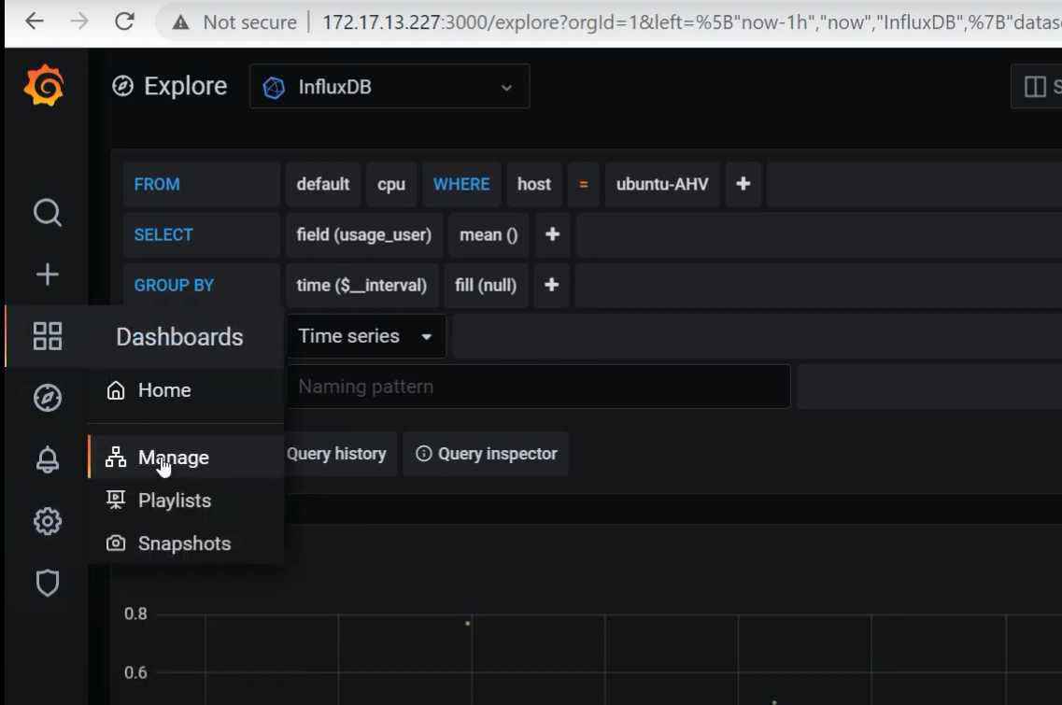Click the 0.8 y-axis label
The width and height of the screenshot is (1062, 705).
pyautogui.click(x=135, y=613)
